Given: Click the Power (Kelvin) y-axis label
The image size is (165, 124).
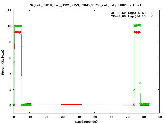Looking at the screenshot, I should pos(3,62).
